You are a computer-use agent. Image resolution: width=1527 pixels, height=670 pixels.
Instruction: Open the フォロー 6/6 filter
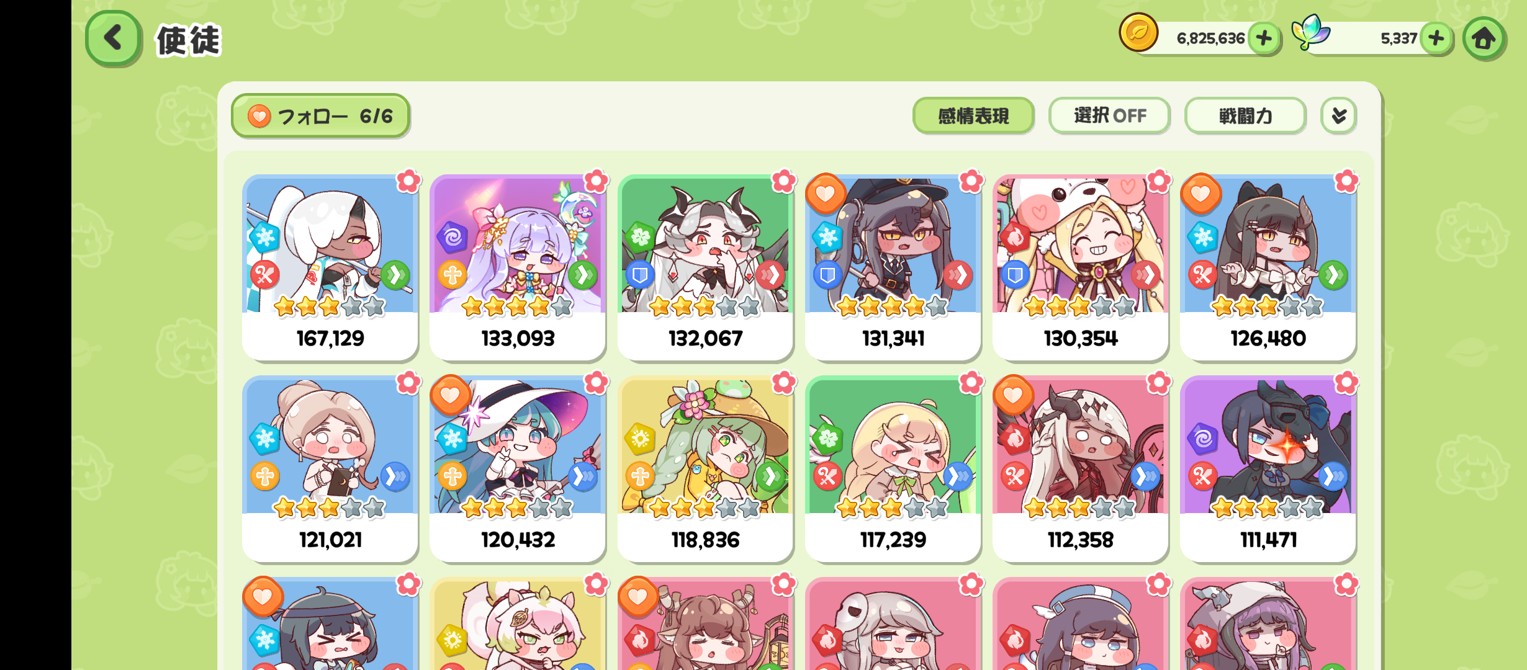point(320,115)
